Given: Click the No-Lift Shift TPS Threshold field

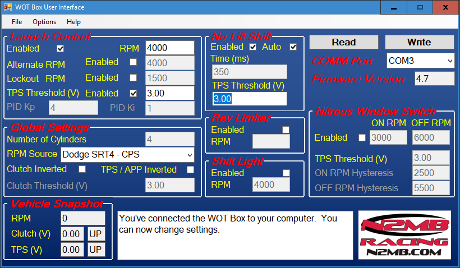Looking at the screenshot, I should pyautogui.click(x=249, y=99).
